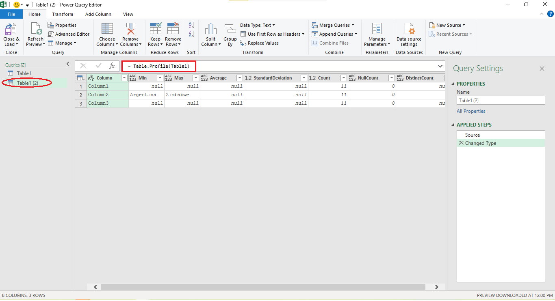Click the table corner menu icon
The image size is (555, 301).
(x=81, y=78)
